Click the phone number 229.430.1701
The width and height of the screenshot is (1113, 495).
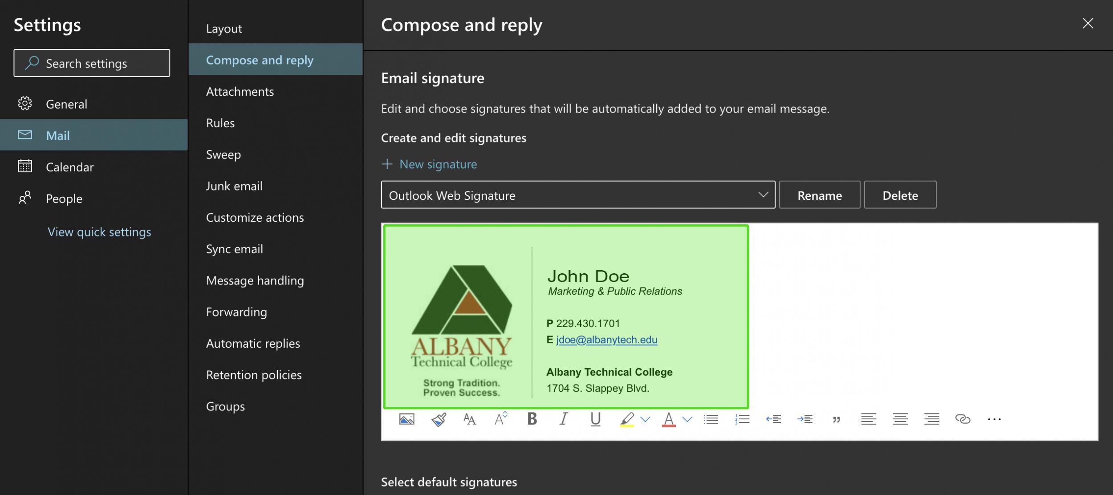point(588,324)
